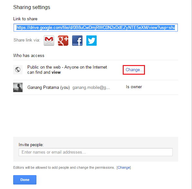The width and height of the screenshot is (192, 189).
Task: Open the [Change] editor permissions link
Action: [x=124, y=167]
